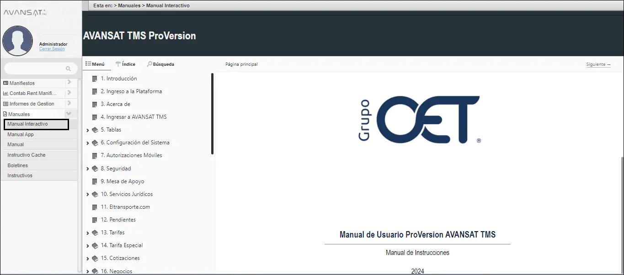Click the AVANSAT logo
Viewport: 624px width, 275px height.
point(25,12)
